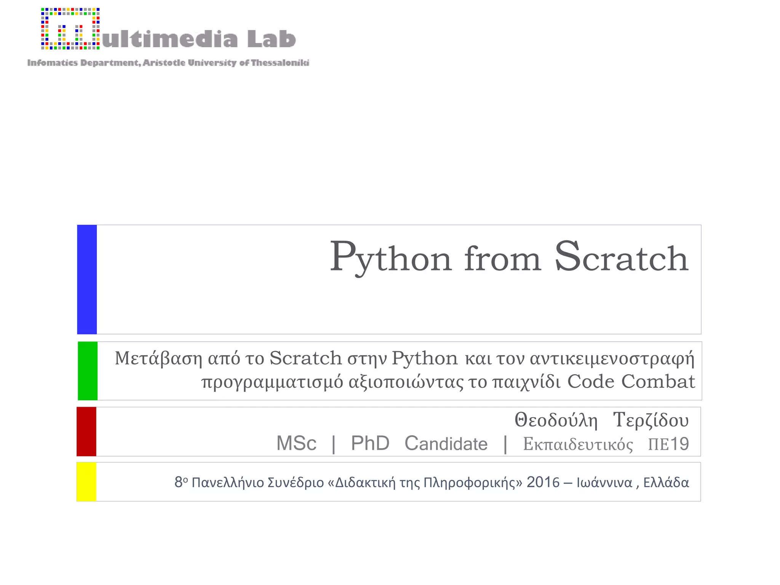Click the red bar beside the author name

86,431
